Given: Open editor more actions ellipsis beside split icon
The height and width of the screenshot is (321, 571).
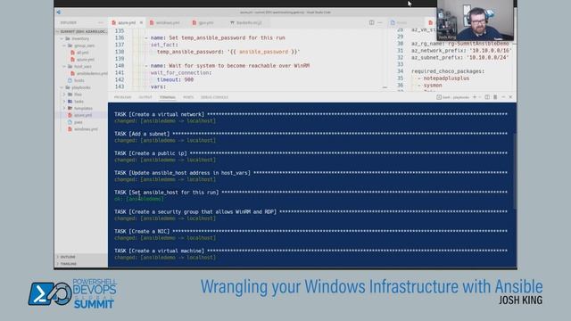Looking at the screenshot, I should 380,22.
